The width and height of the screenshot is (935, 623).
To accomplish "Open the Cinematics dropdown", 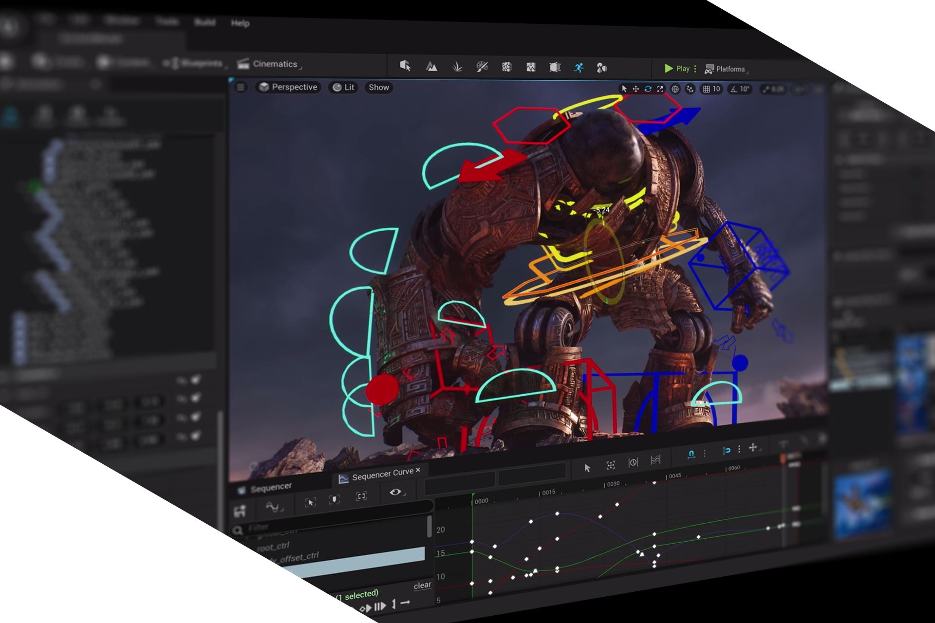I will [x=268, y=64].
